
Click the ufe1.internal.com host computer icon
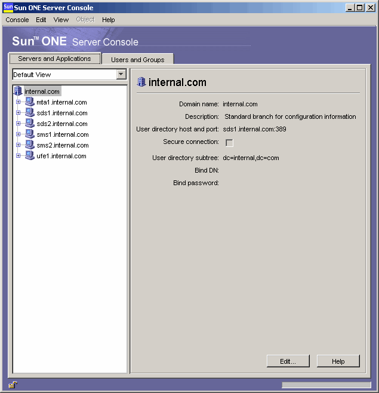29,156
